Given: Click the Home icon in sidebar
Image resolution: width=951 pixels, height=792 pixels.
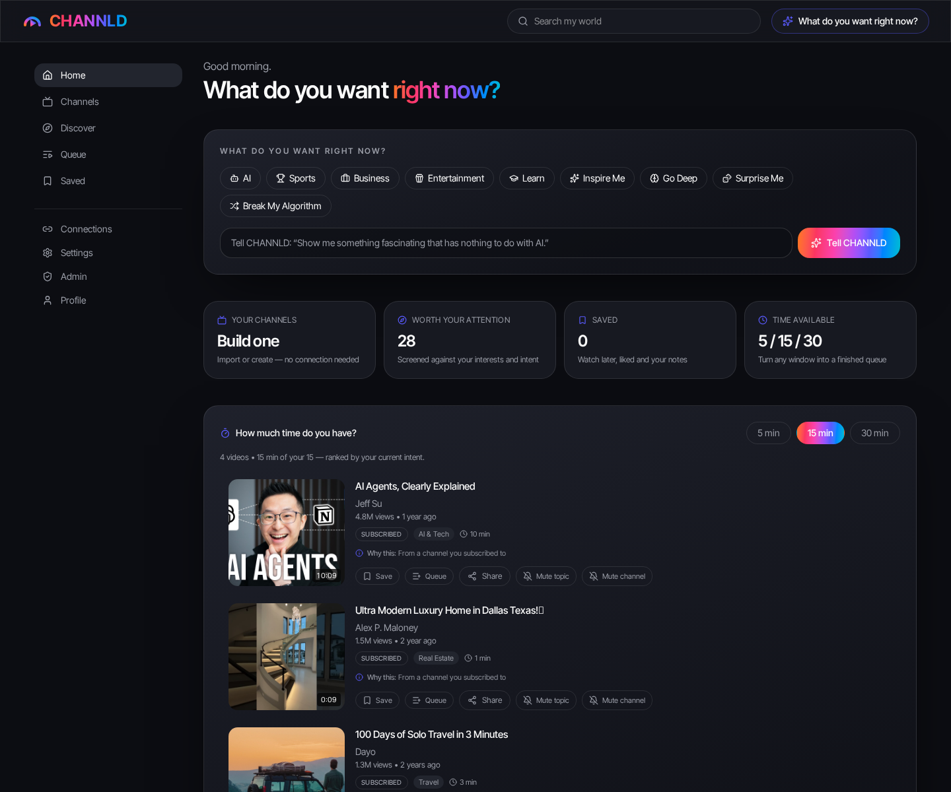Looking at the screenshot, I should 48,75.
